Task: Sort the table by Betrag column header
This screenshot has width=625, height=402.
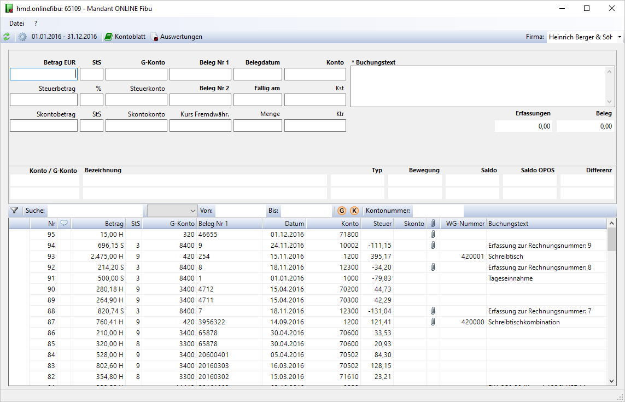Action: click(98, 223)
